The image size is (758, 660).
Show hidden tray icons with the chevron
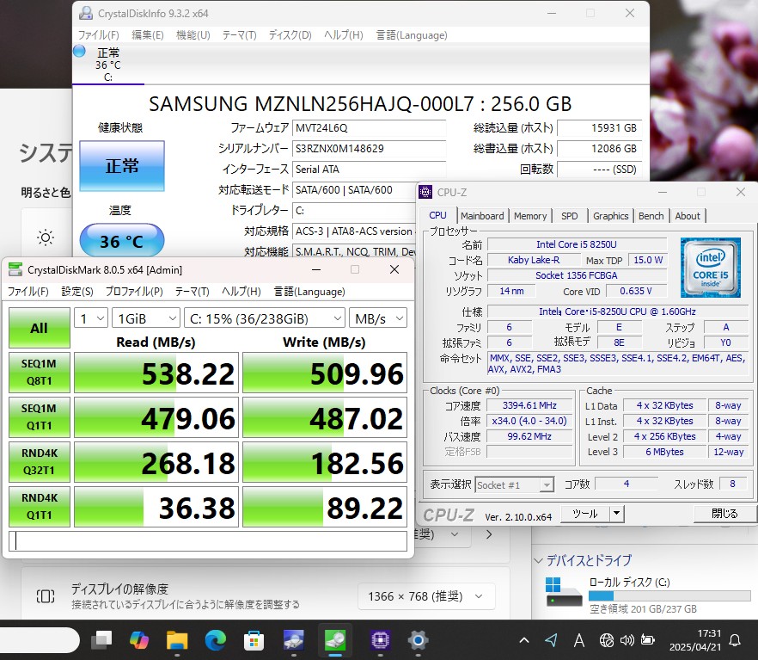(x=524, y=640)
